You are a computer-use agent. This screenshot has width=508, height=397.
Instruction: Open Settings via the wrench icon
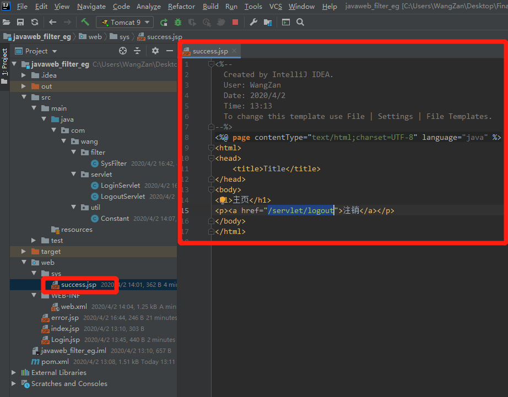coord(253,22)
